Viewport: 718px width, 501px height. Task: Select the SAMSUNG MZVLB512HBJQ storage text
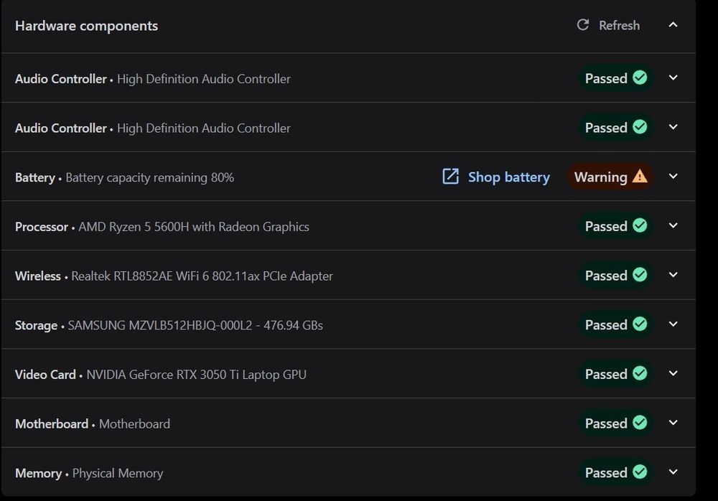(x=195, y=325)
